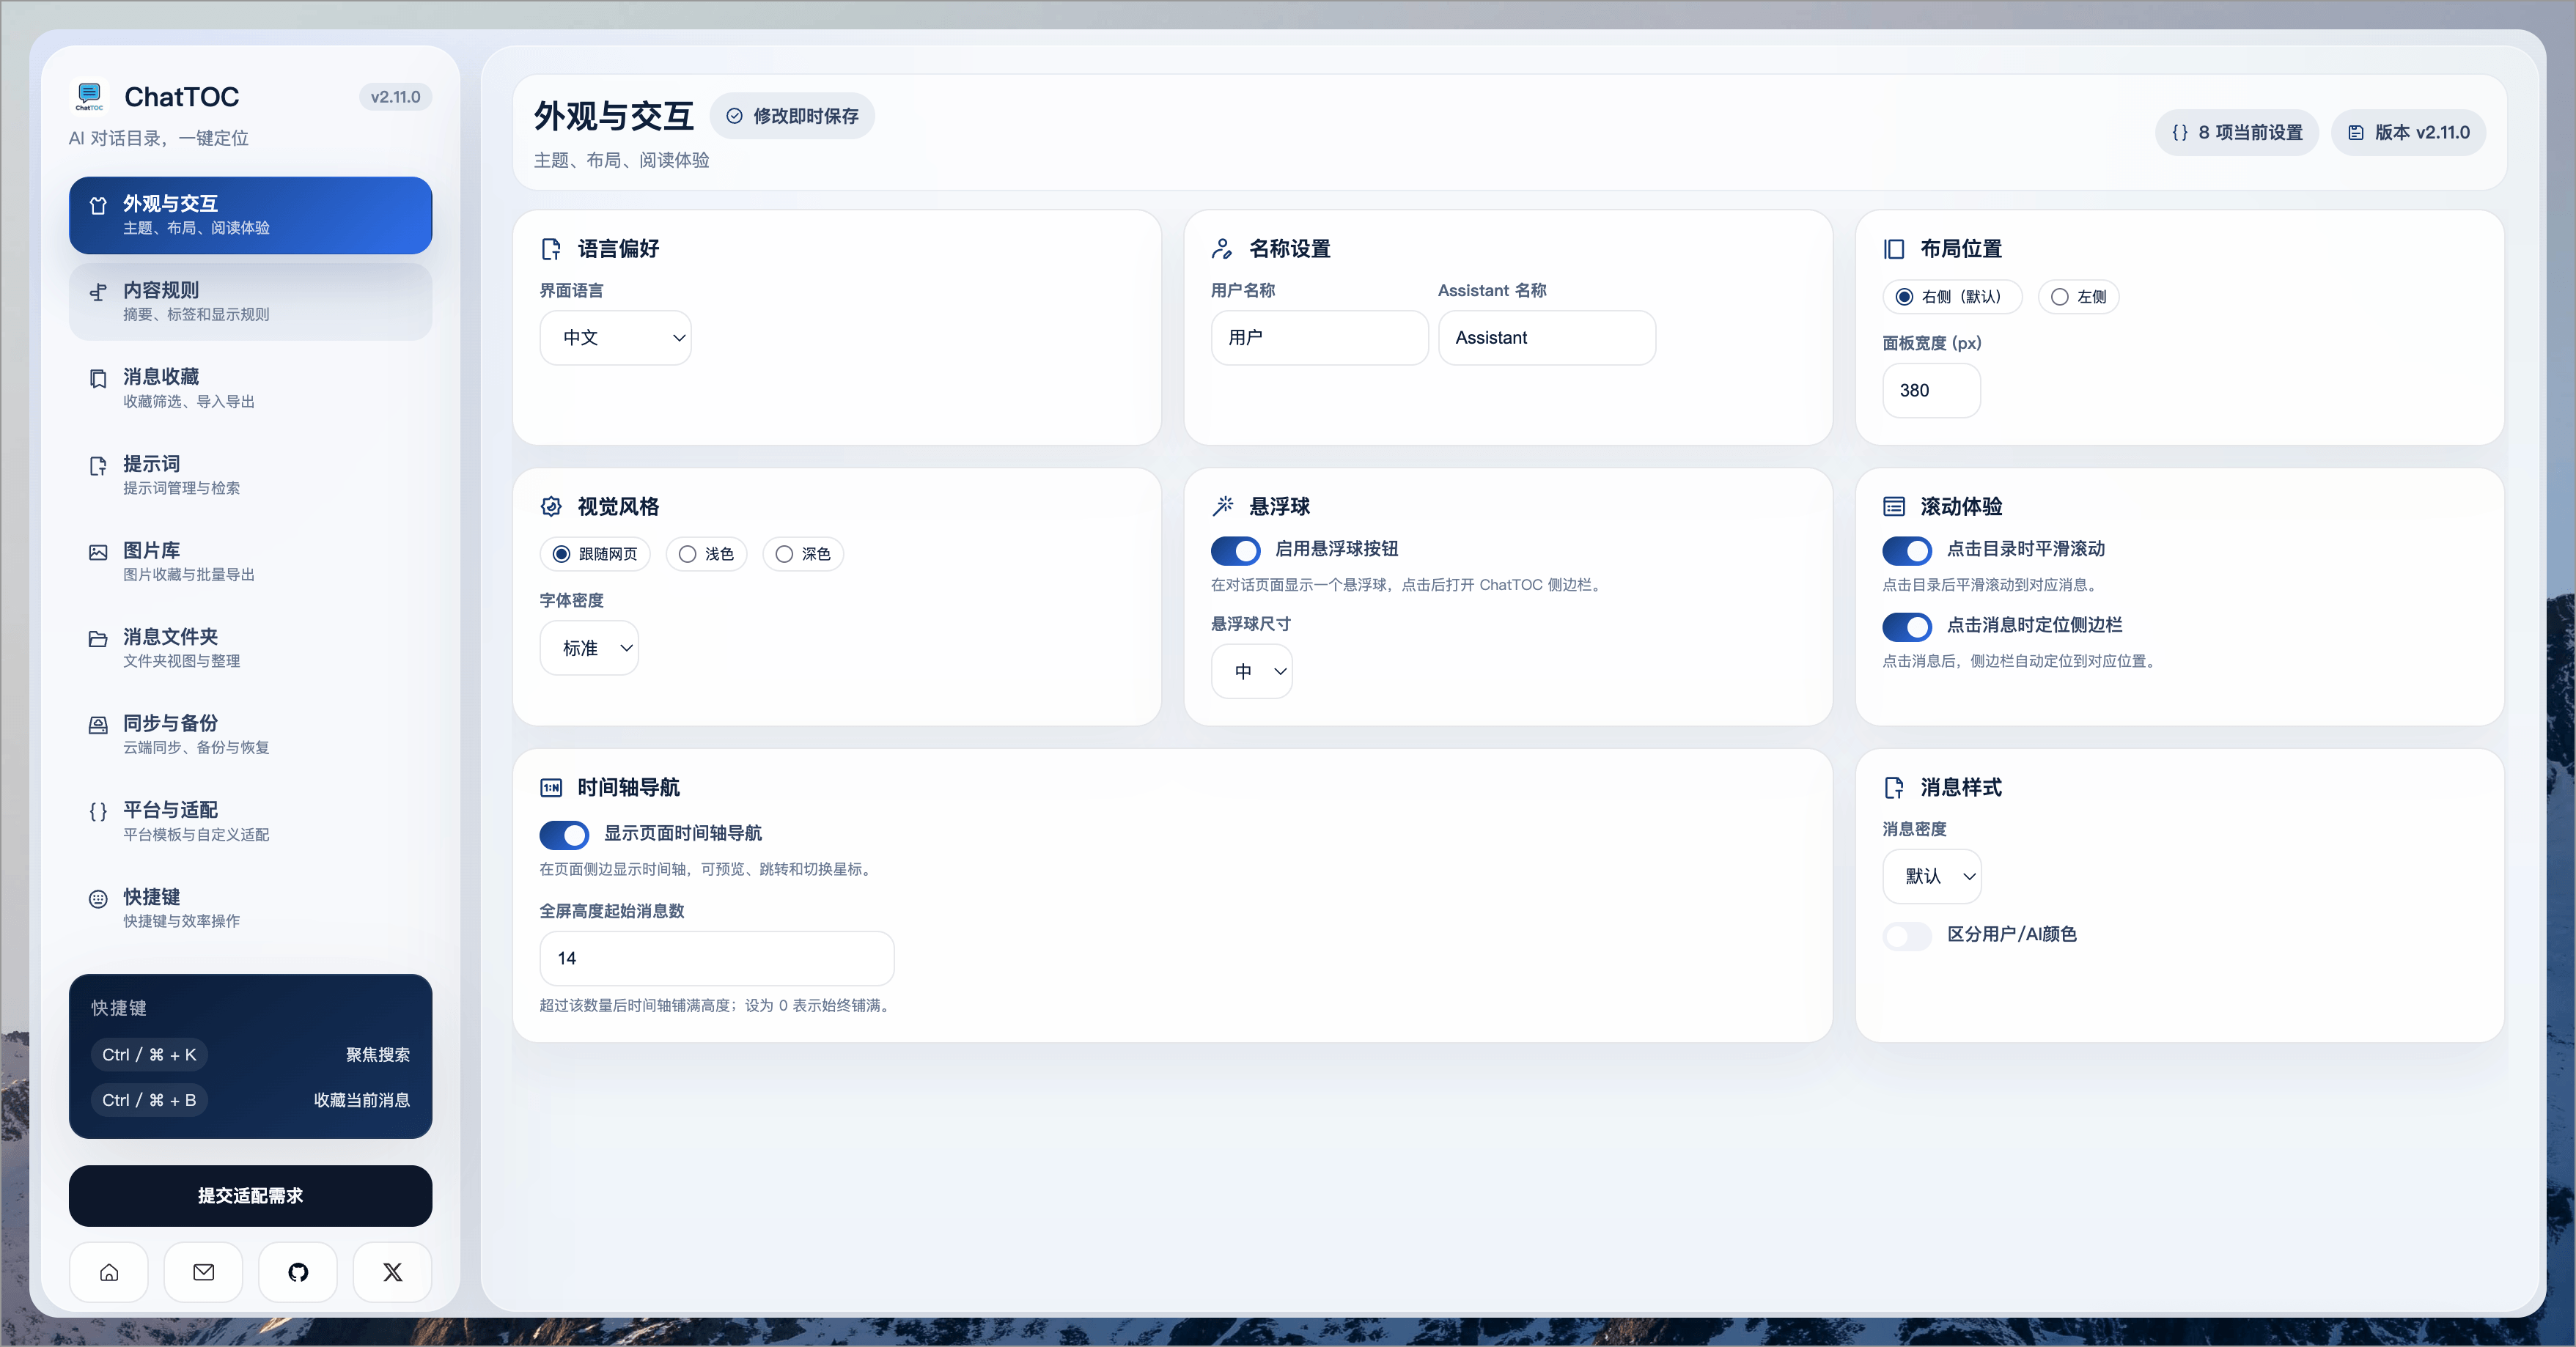Click the Ctrl / ⌘ + K shortcut chip
The image size is (2576, 1347).
click(x=150, y=1055)
